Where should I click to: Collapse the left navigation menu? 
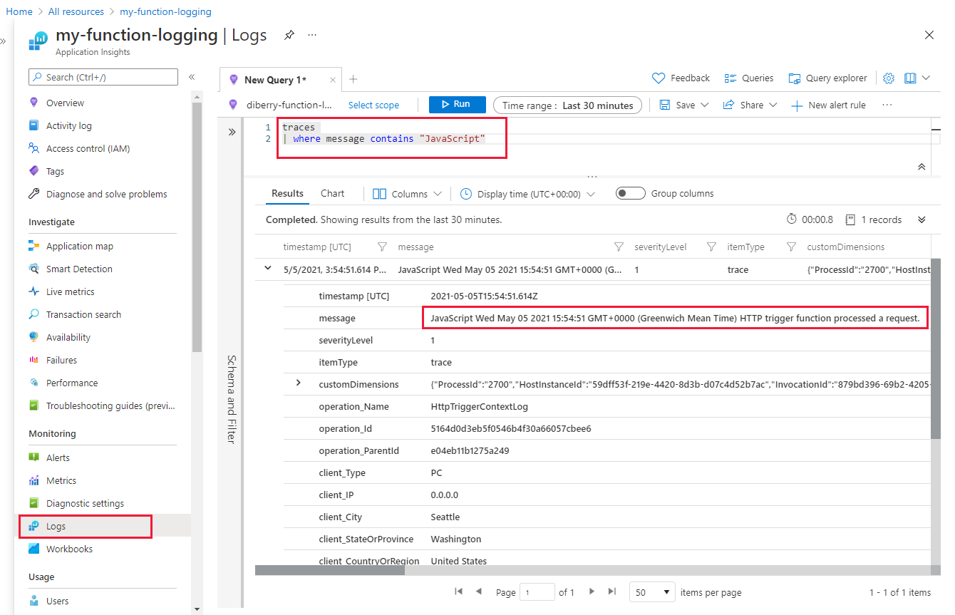pos(192,77)
